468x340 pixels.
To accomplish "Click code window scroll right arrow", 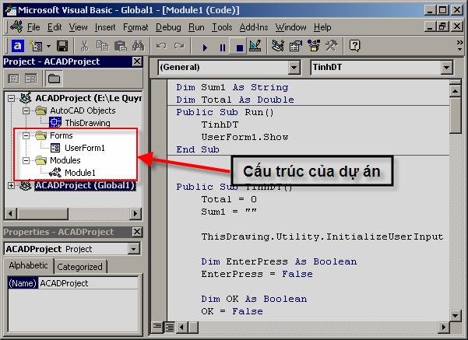I will (443, 328).
